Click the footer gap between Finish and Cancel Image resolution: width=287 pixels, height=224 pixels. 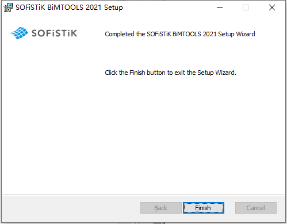point(229,208)
